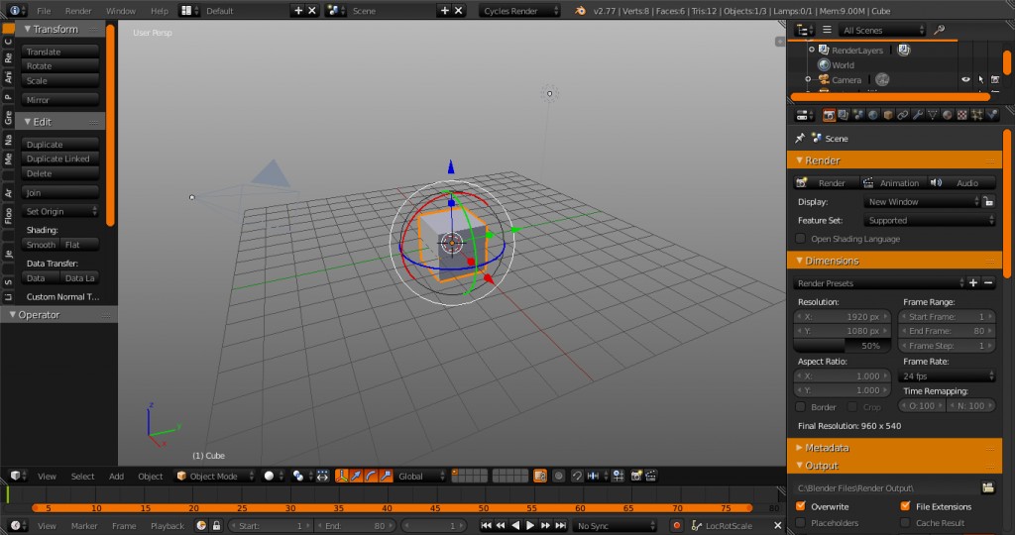Image resolution: width=1015 pixels, height=535 pixels.
Task: Open the Mesh Data triangle tab icon
Action: click(x=933, y=115)
